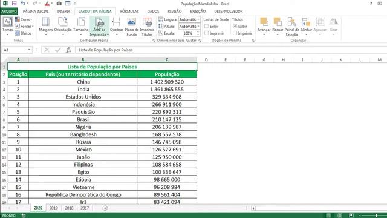Open Dimensionar para Ajustar dialog launcher
387x218 pixels.
click(x=200, y=41)
